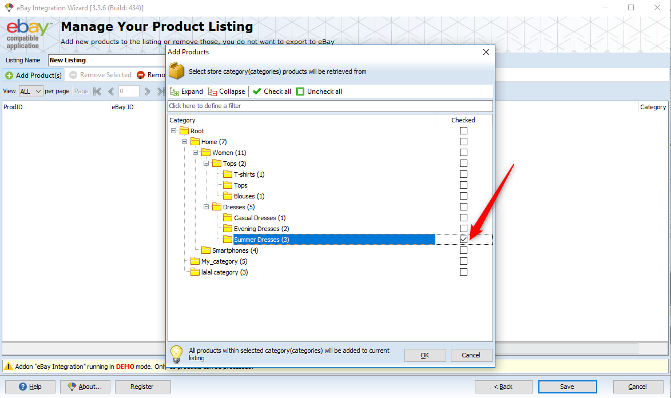Check the lalal category (3) checkbox
Viewport: 671px width, 398px height.
tap(463, 272)
